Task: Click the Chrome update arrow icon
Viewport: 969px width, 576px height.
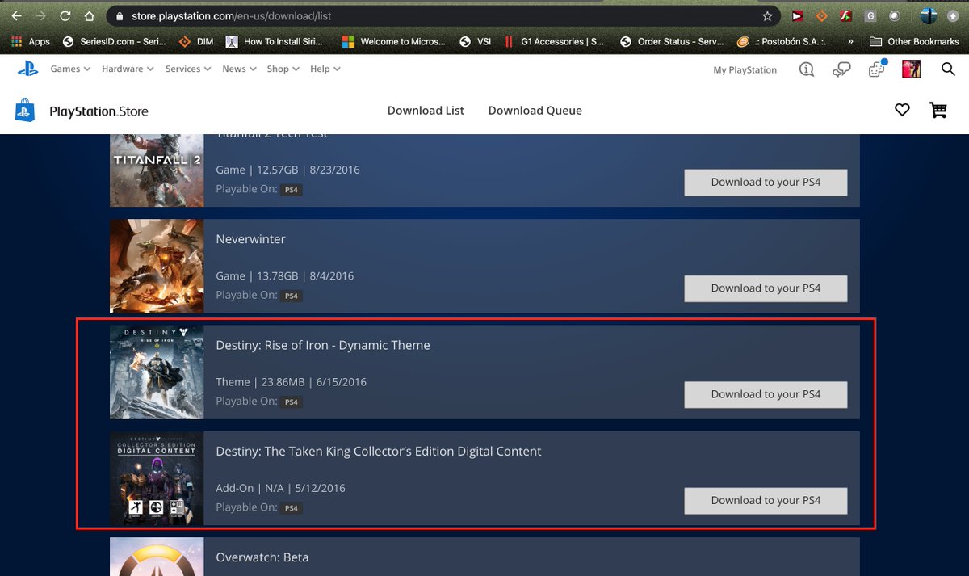Action: (x=953, y=15)
